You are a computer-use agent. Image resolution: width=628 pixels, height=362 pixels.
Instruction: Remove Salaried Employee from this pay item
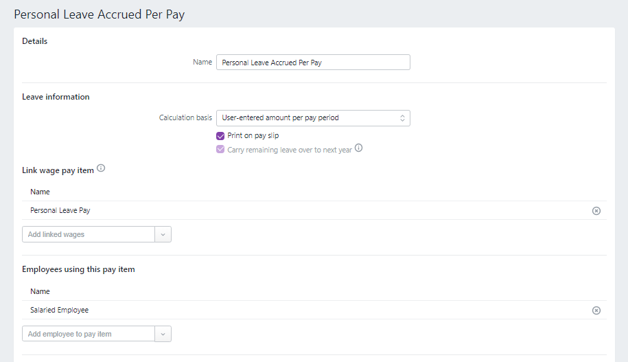pos(596,310)
